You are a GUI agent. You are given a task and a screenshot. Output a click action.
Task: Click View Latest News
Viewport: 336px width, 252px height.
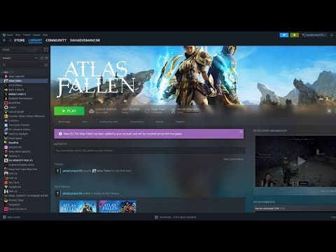233,159
